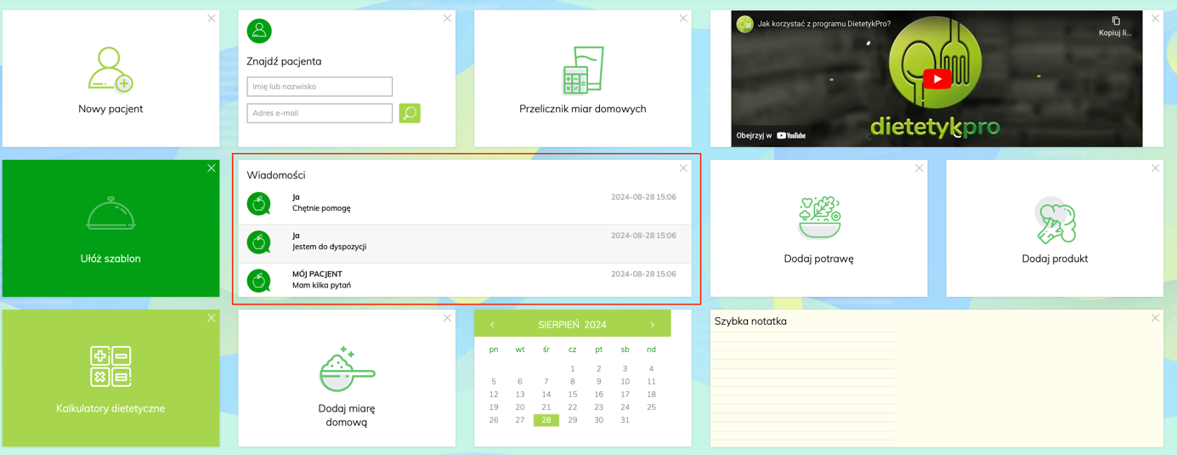Focus the Imię lub nazwisko field
The width and height of the screenshot is (1177, 455).
click(320, 87)
